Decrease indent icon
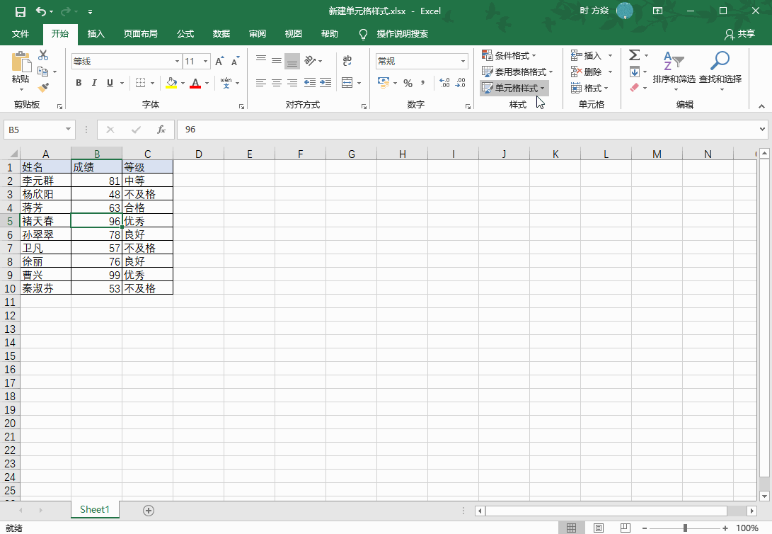 310,83
